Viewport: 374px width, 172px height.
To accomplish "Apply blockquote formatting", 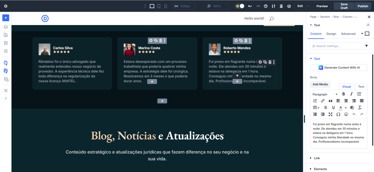I will [330, 101].
